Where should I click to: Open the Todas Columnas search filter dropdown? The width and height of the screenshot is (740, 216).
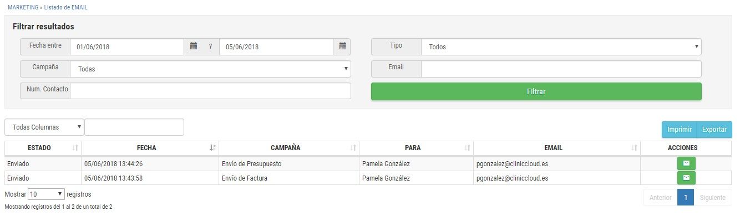[44, 127]
